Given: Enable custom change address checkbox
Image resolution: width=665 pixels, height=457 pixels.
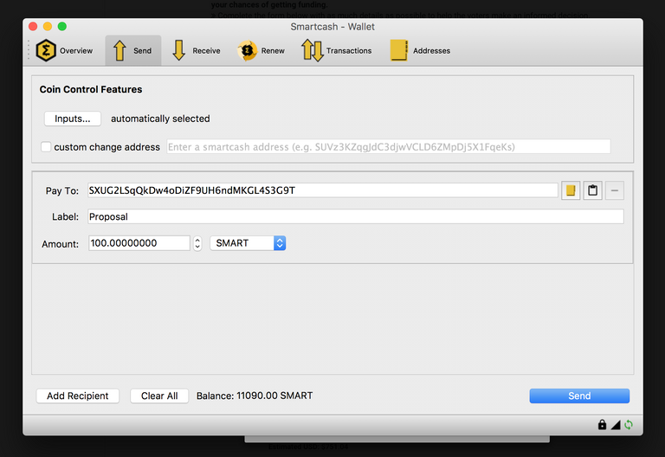Looking at the screenshot, I should click(46, 146).
